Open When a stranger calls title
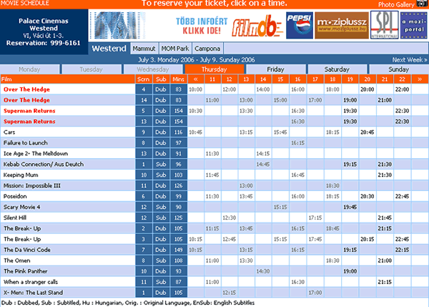 (31, 281)
